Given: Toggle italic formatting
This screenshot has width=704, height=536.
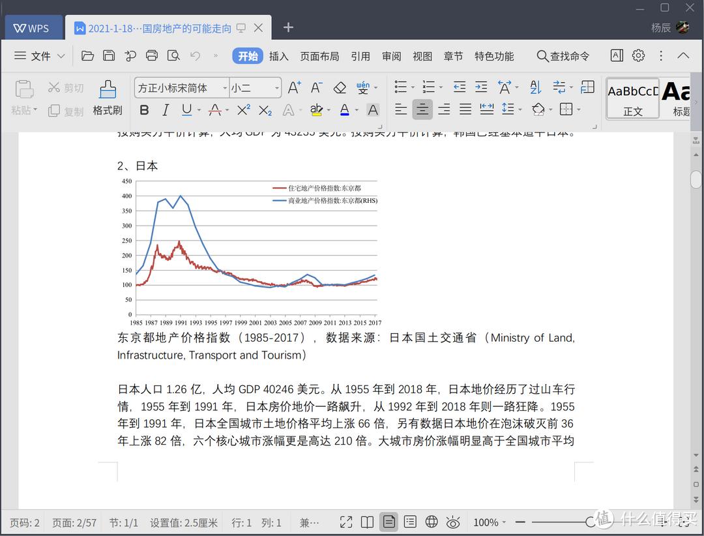Looking at the screenshot, I should point(166,110).
